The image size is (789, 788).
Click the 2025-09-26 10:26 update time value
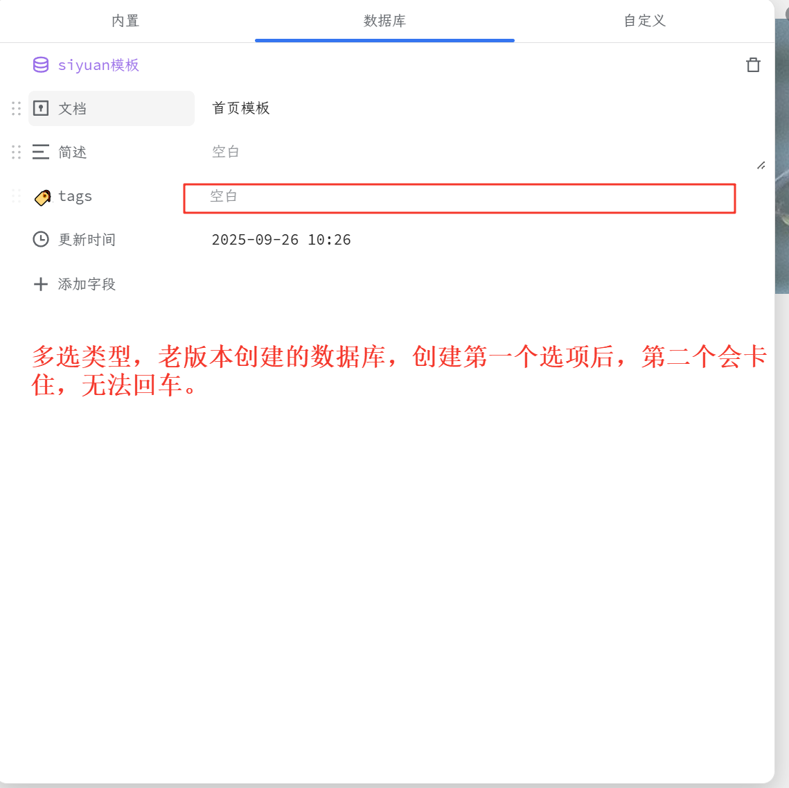[x=281, y=240]
